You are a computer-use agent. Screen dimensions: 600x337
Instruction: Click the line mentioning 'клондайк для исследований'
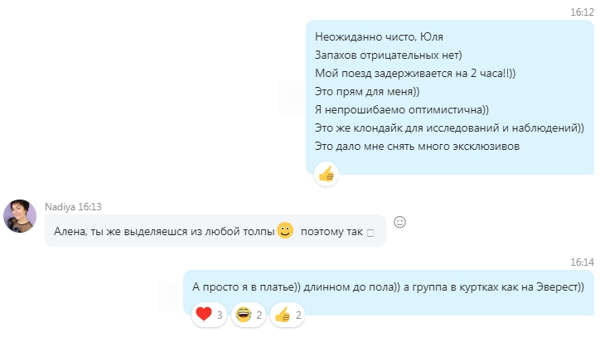tap(449, 128)
